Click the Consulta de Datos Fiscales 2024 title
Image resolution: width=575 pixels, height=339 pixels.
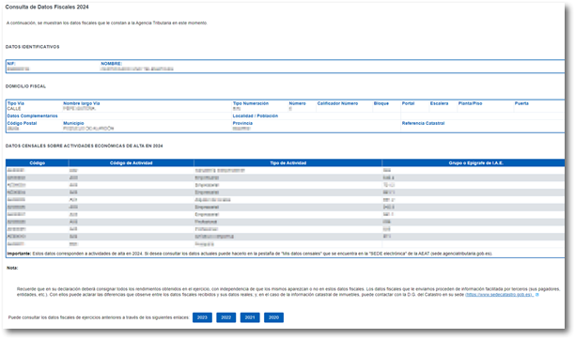[47, 7]
